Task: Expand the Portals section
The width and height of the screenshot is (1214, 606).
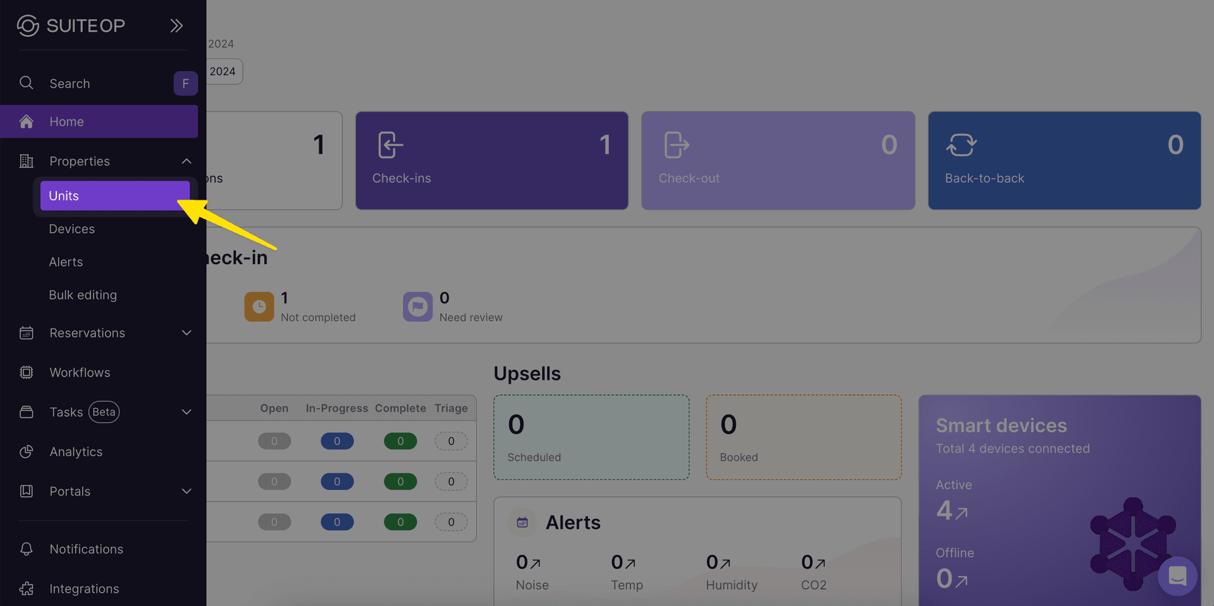Action: coord(186,491)
